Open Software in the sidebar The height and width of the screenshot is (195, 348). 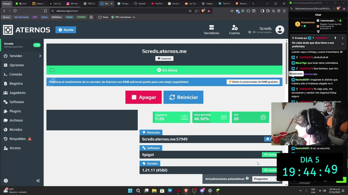(22, 102)
